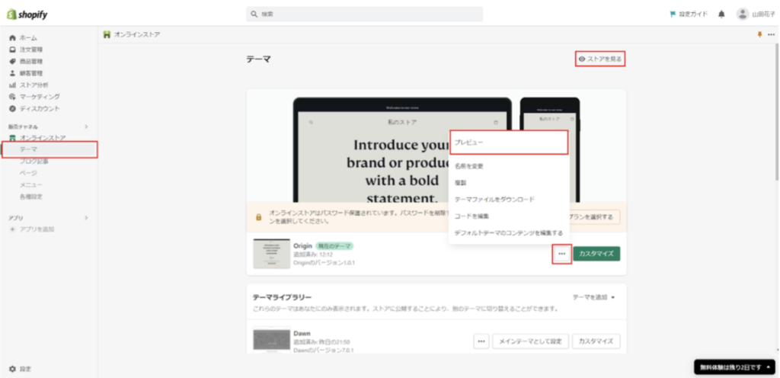This screenshot has height=378, width=780.
Task: Expand アプリ section chevron
Action: (86, 217)
